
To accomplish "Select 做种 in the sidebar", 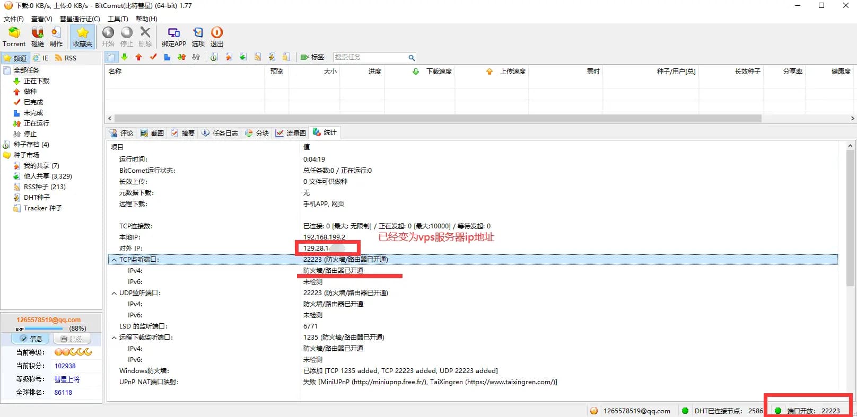I will 30,92.
